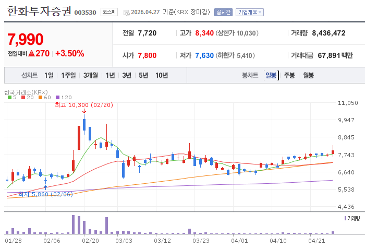365x248 pixels.
Task: Switch to 주봉 weekly candle chart
Action: (x=289, y=75)
